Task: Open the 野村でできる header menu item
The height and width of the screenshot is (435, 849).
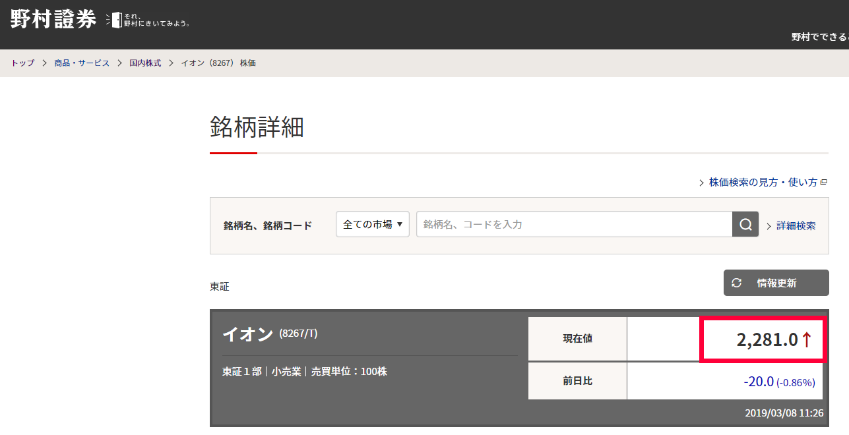Action: (819, 37)
